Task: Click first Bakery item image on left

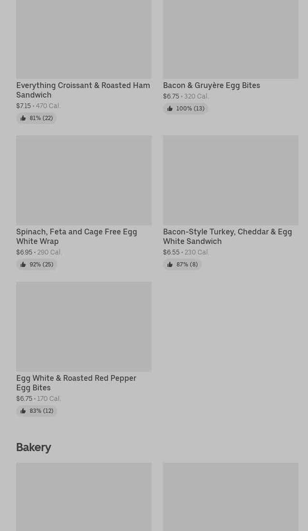Action: point(84,497)
